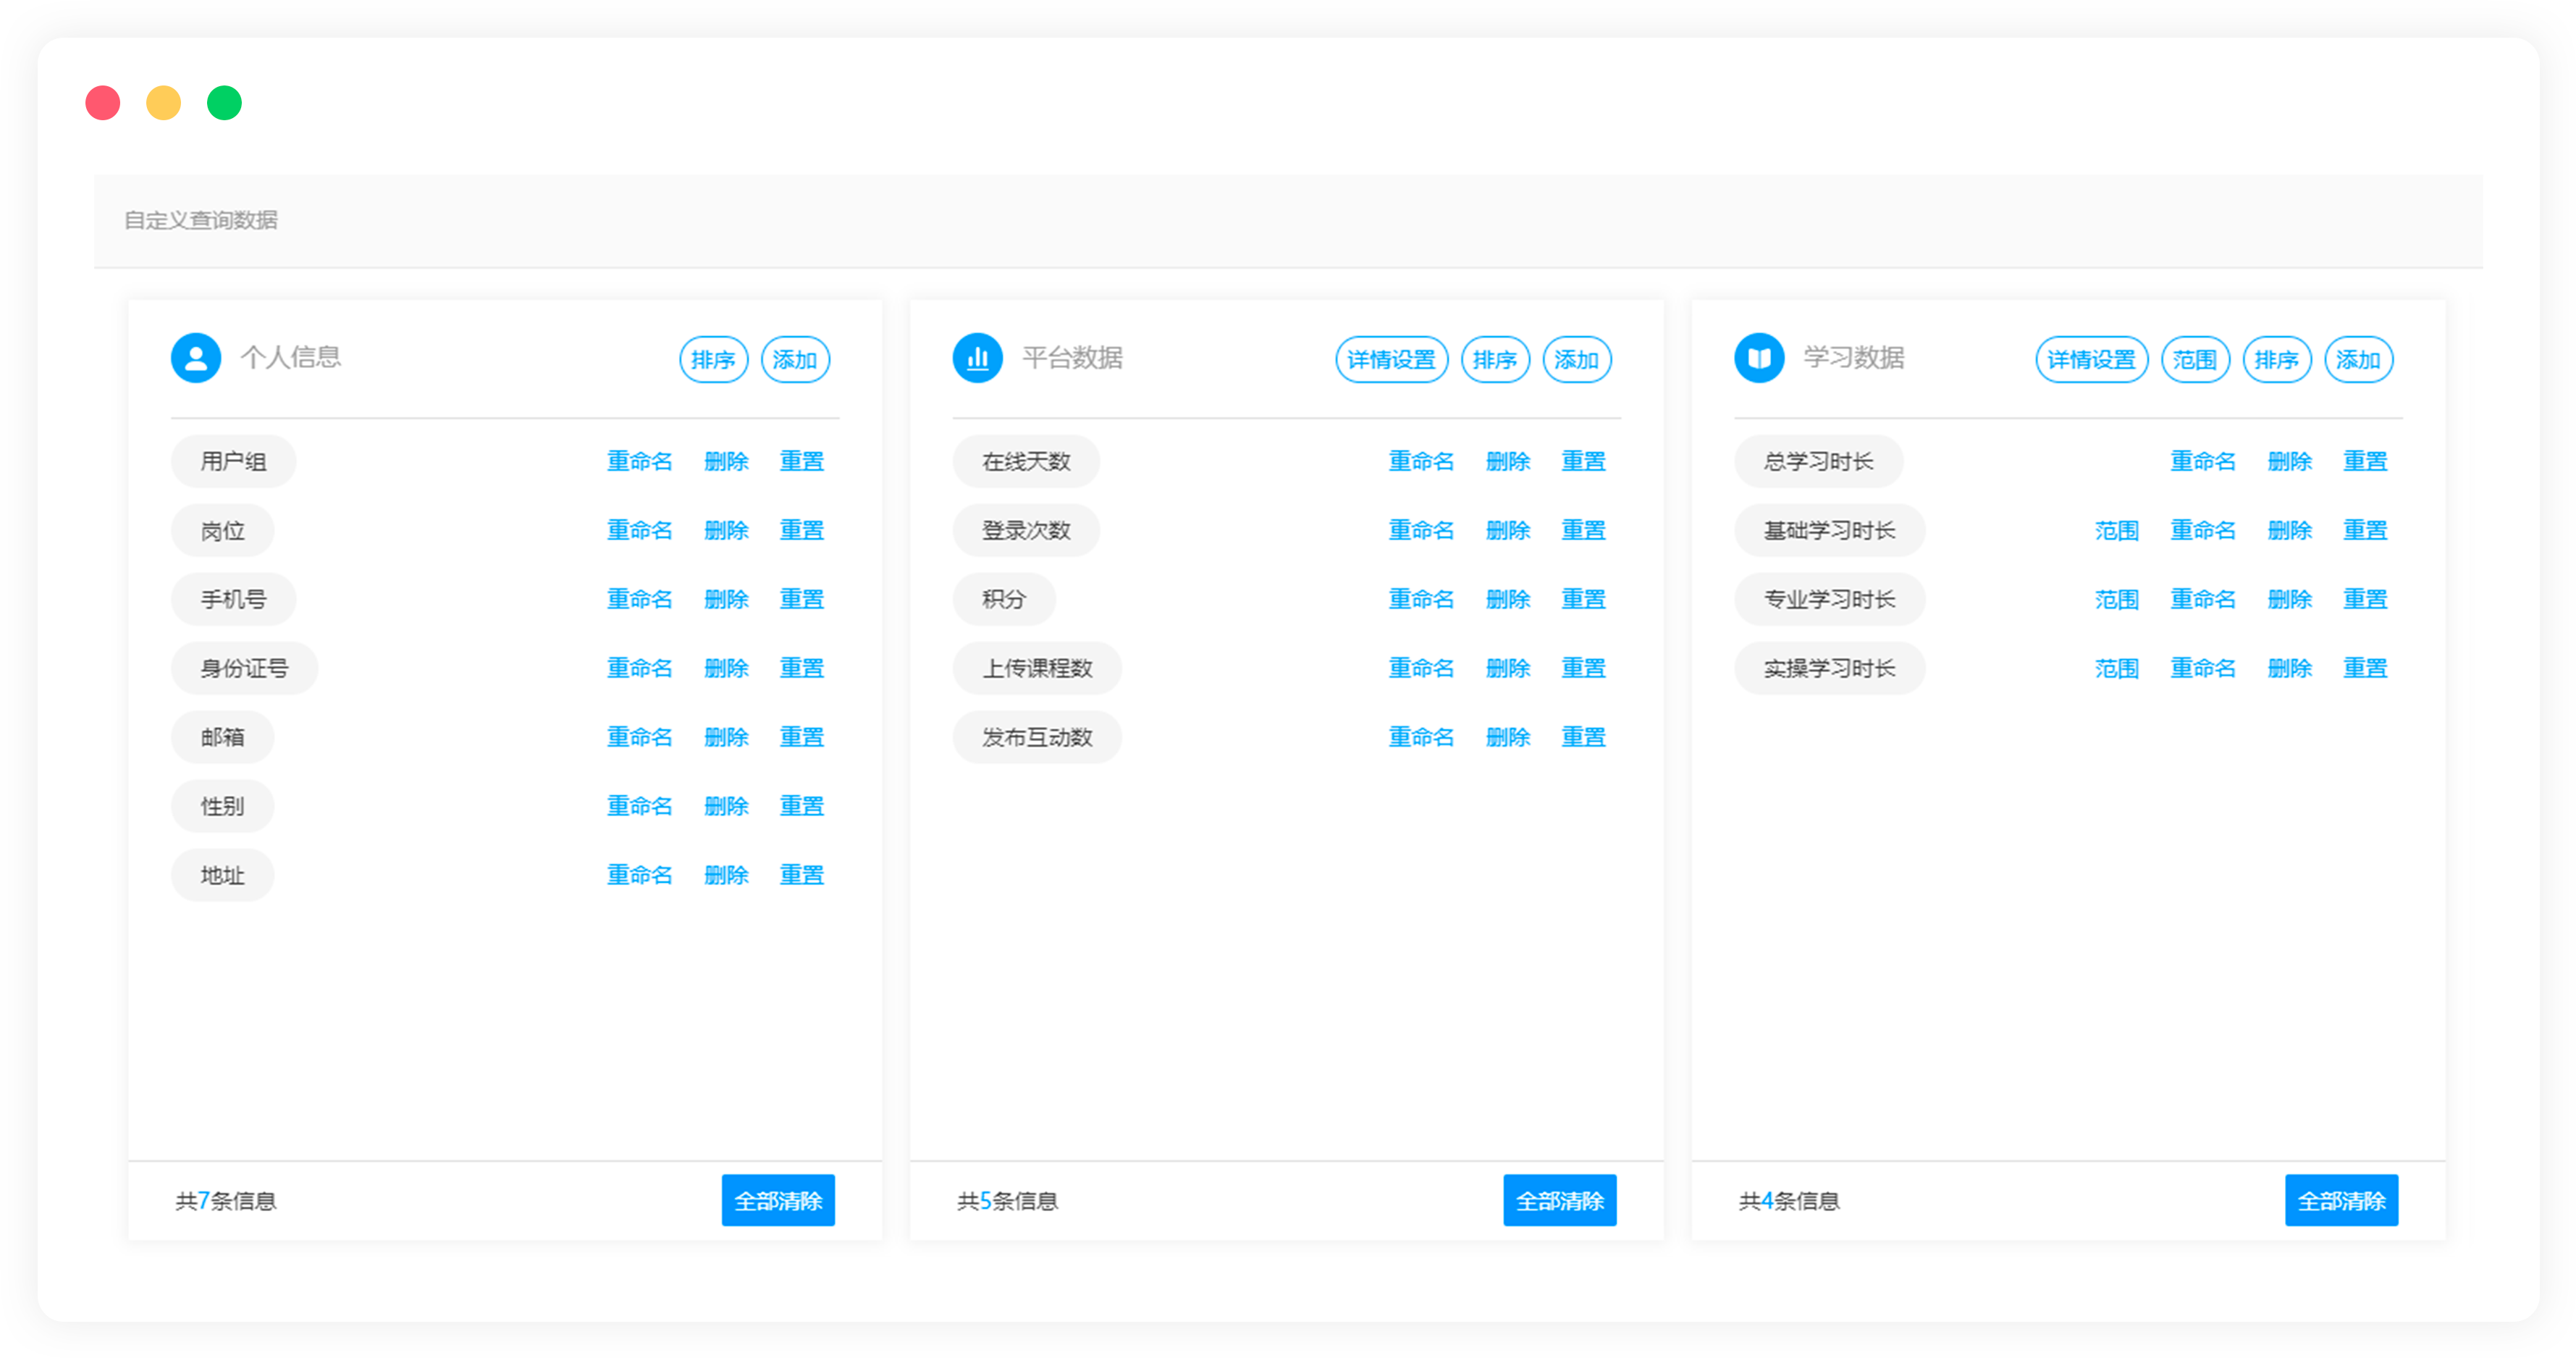Click 范围 button in the 学习数据 header
Viewport: 2576px width, 1358px height.
click(x=2195, y=360)
